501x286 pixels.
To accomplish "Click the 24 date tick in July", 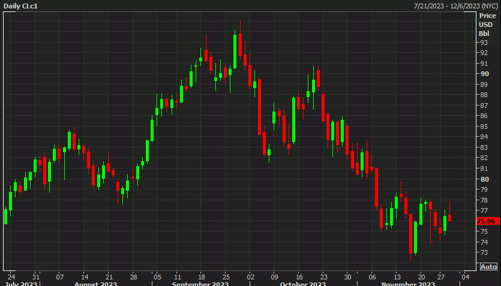I will click(11, 277).
